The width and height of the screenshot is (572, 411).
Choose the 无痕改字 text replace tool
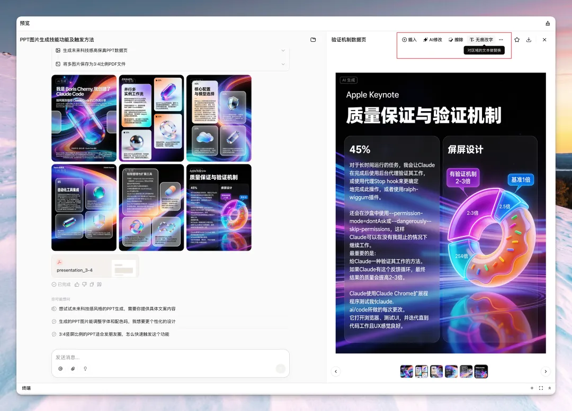tap(481, 40)
